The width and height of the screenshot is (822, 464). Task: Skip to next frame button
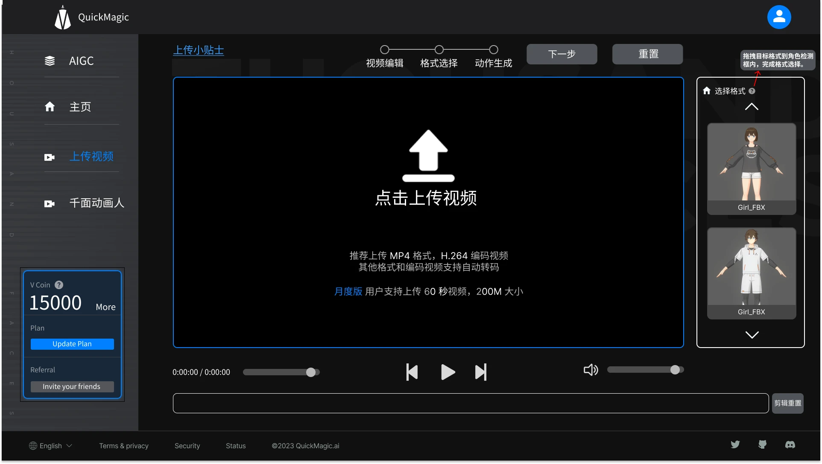coord(481,372)
